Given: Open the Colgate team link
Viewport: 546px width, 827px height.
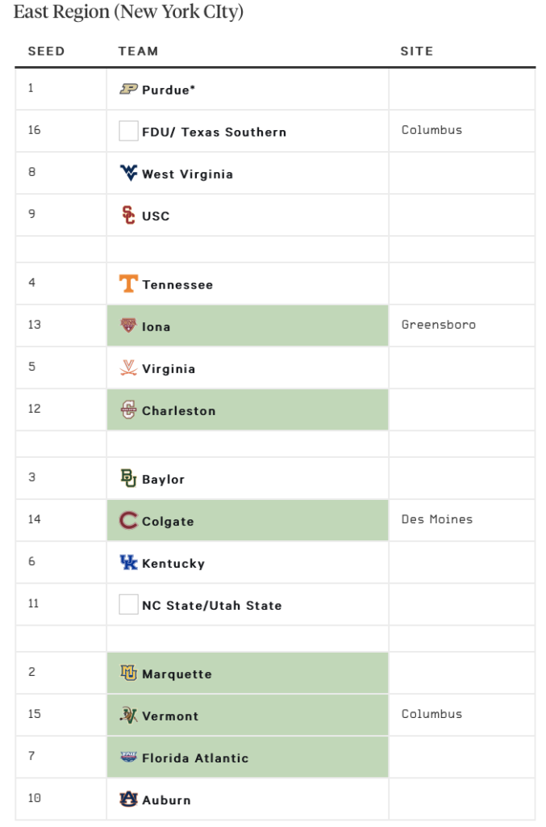Looking at the screenshot, I should click(x=168, y=522).
